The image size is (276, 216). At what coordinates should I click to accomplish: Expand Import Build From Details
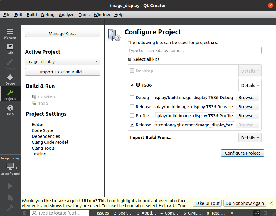pos(250,138)
